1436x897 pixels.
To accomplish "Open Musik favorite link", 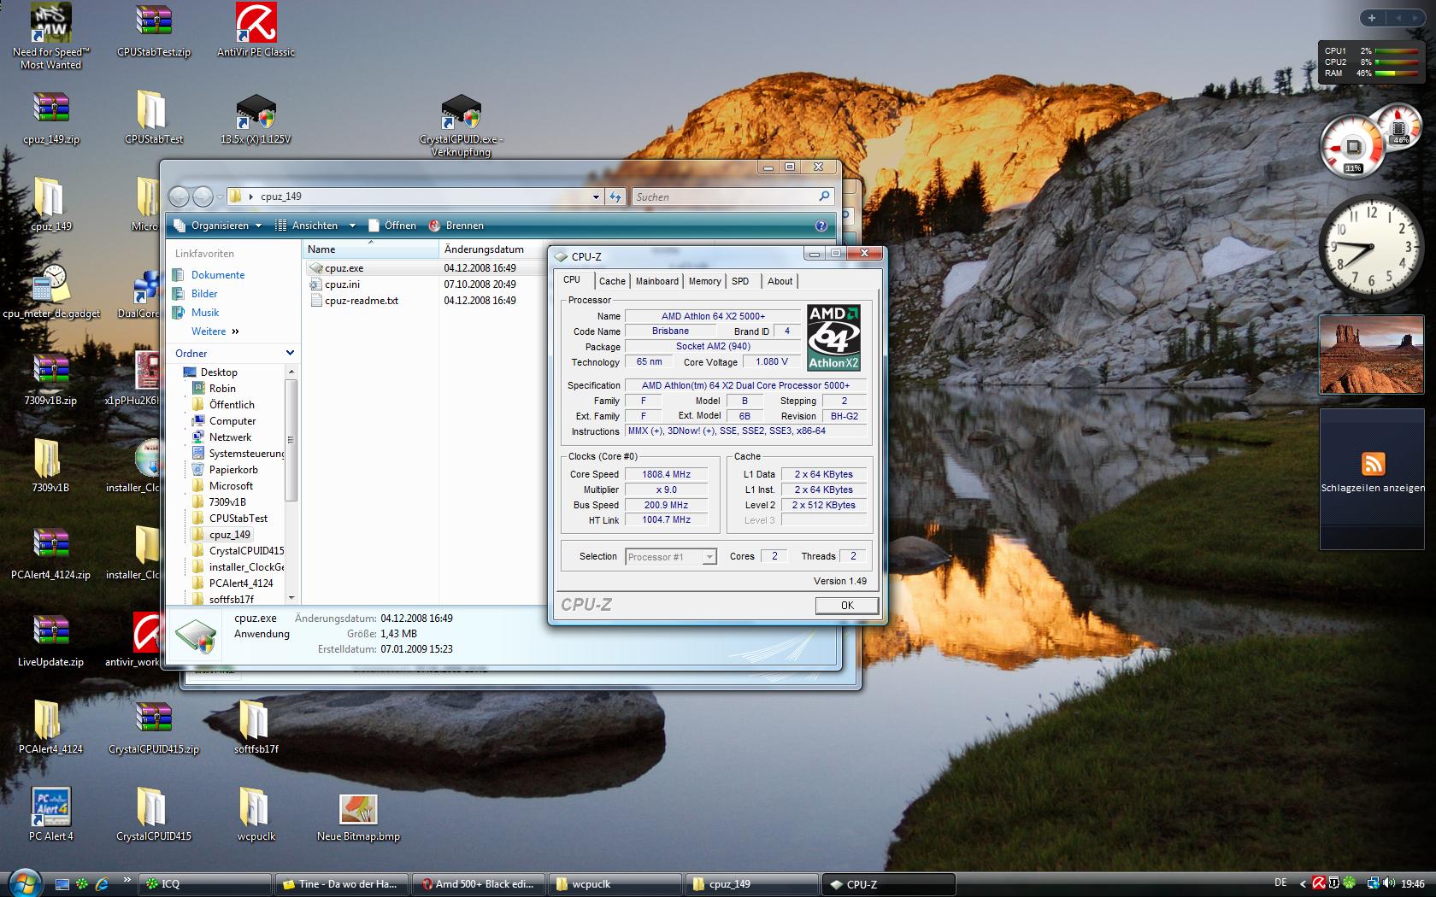I will [x=196, y=313].
